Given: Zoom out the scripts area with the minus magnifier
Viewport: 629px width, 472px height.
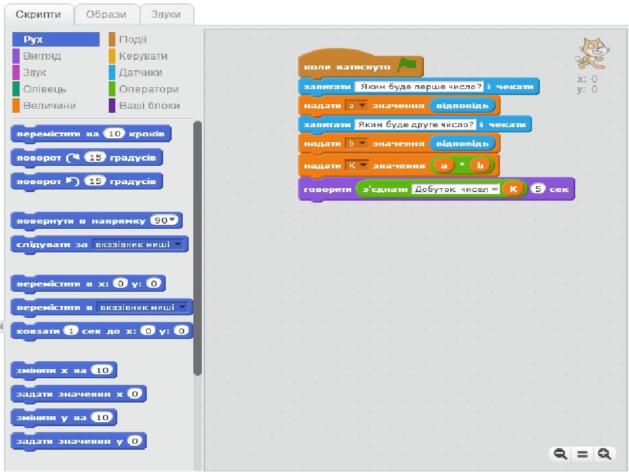Looking at the screenshot, I should tap(560, 454).
